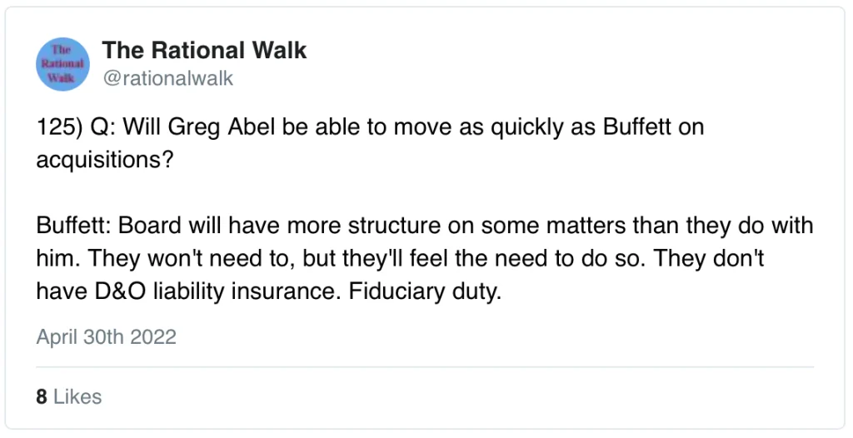Open the April 30th 2022 timestamp
Viewport: 853px width, 438px height.
[107, 337]
